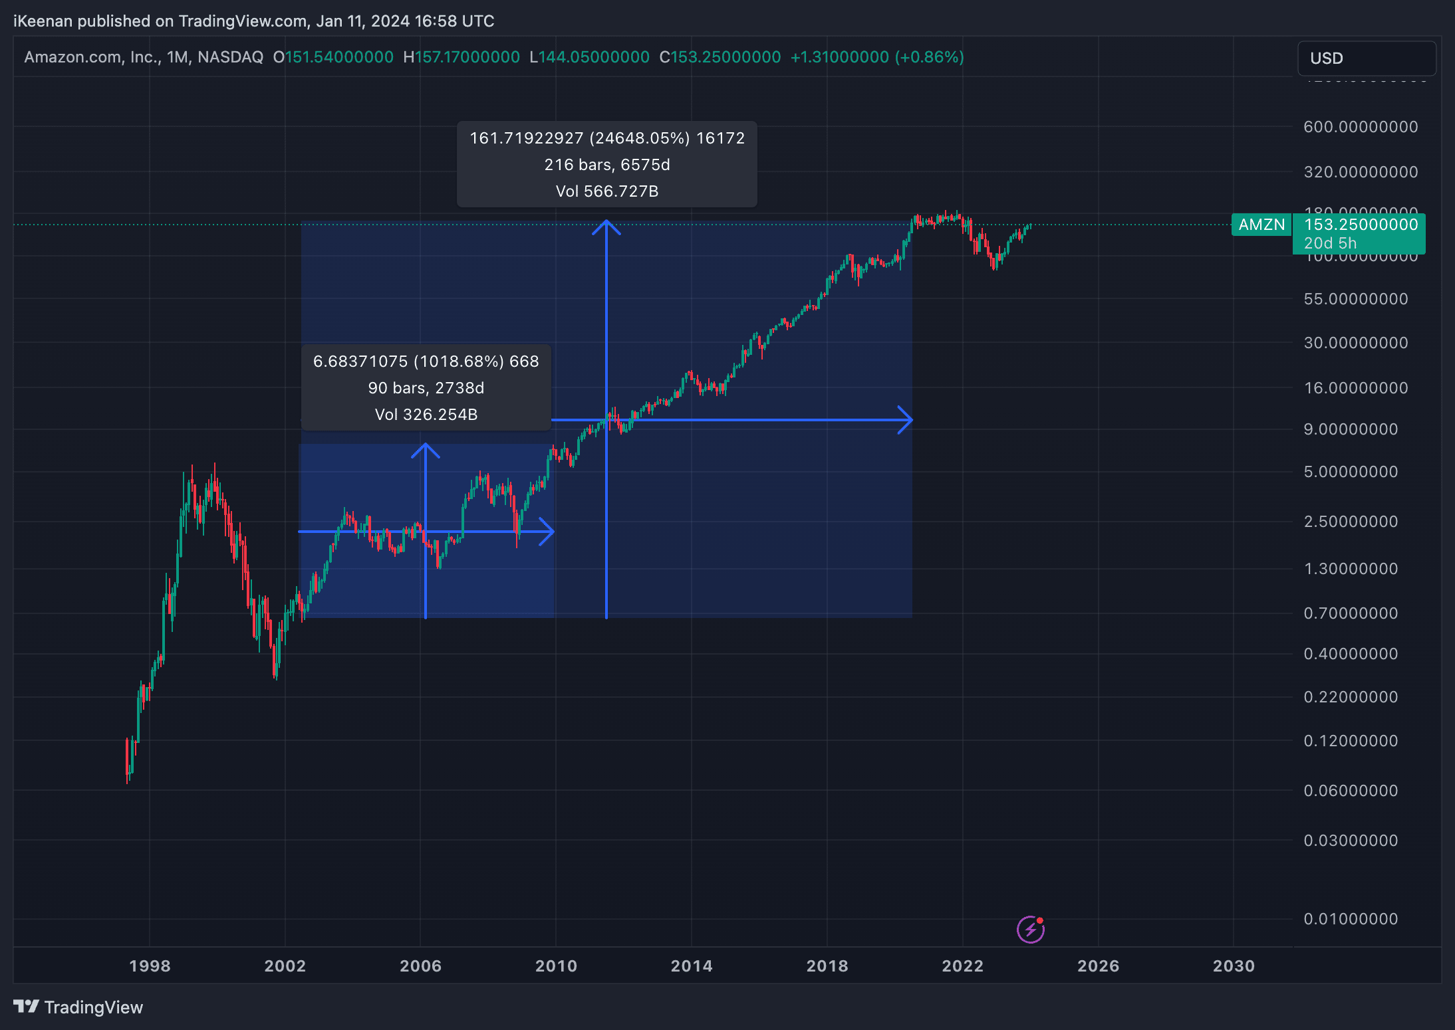Click the 0.22000000 price axis label
This screenshot has height=1030, width=1455.
point(1351,697)
